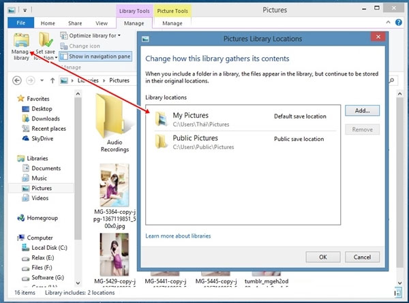This screenshot has height=303, width=409.
Task: Collapse the ribbon with the chevron
Action: [388, 22]
